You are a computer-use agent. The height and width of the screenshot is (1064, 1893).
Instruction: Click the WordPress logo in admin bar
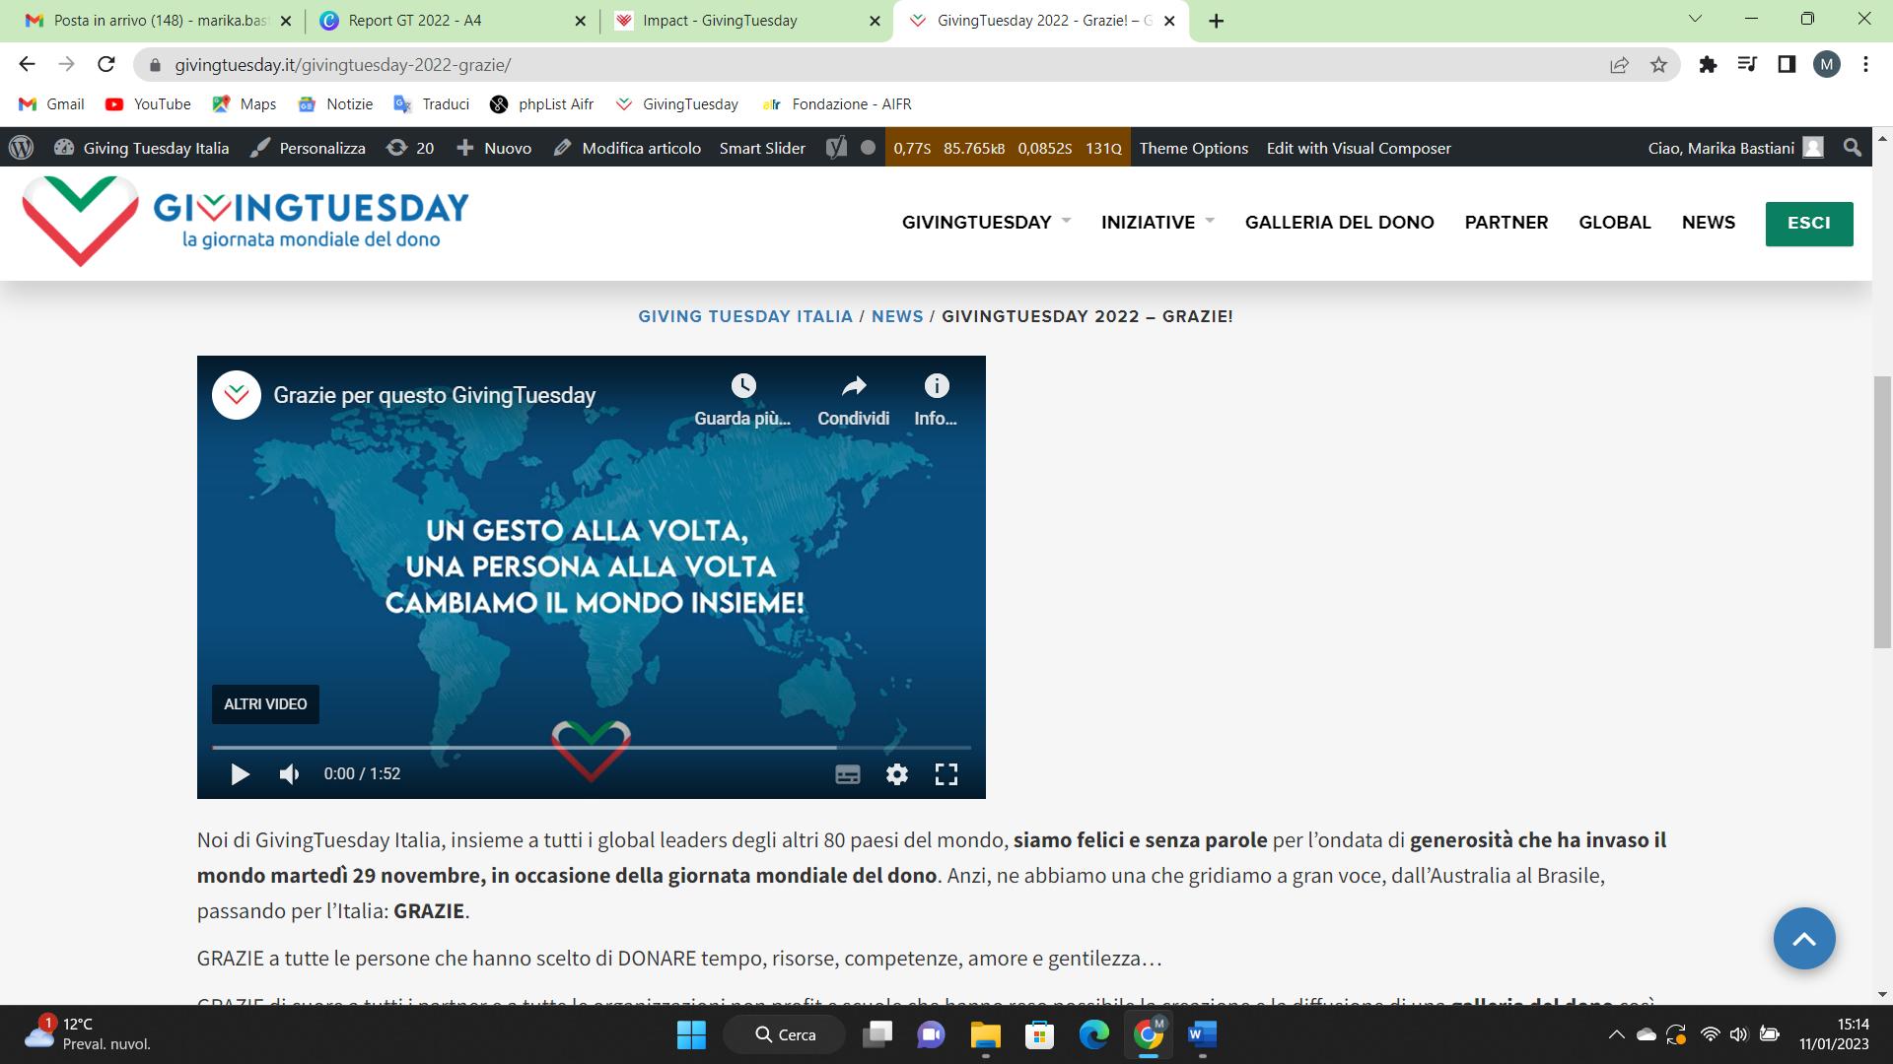[x=21, y=148]
